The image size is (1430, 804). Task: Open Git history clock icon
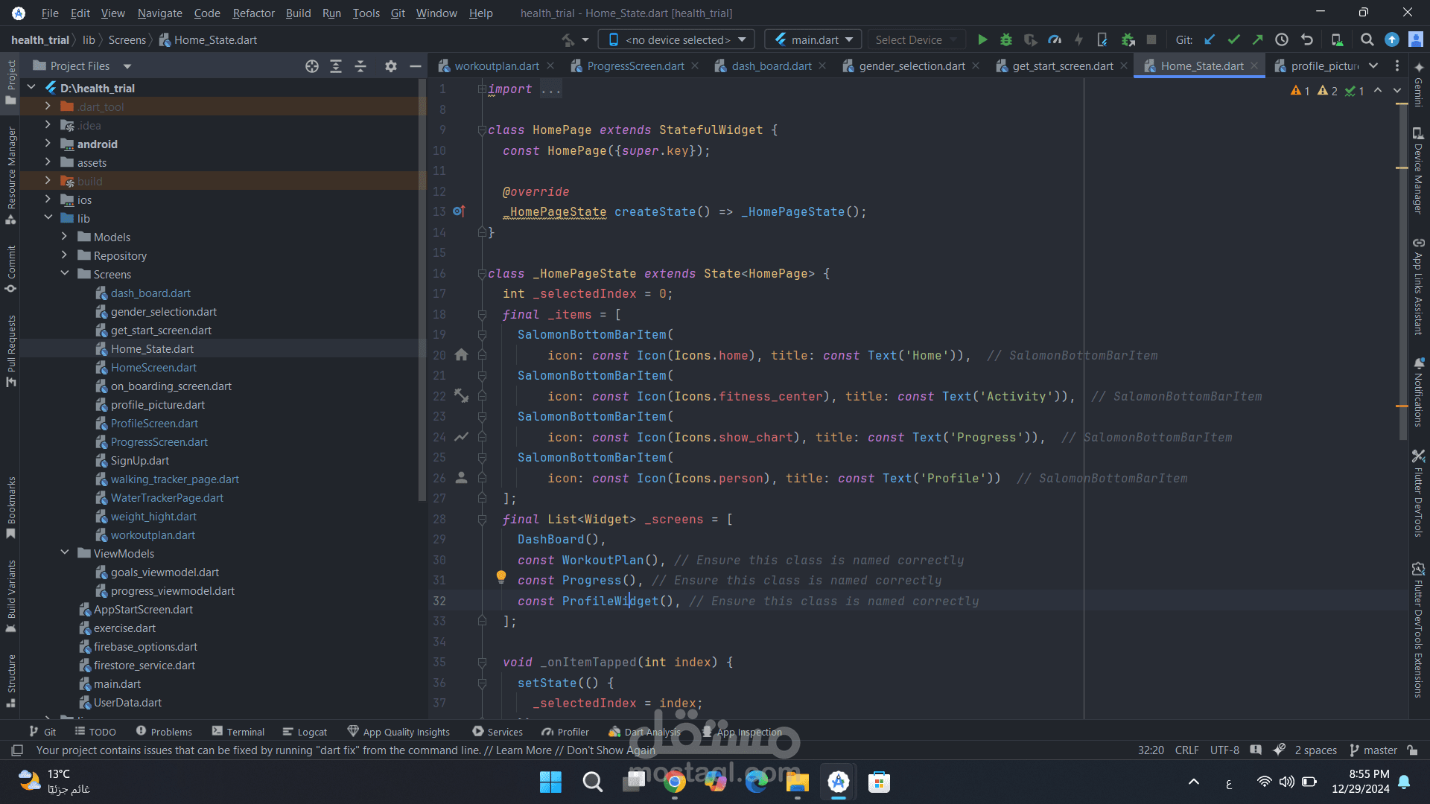pos(1282,39)
